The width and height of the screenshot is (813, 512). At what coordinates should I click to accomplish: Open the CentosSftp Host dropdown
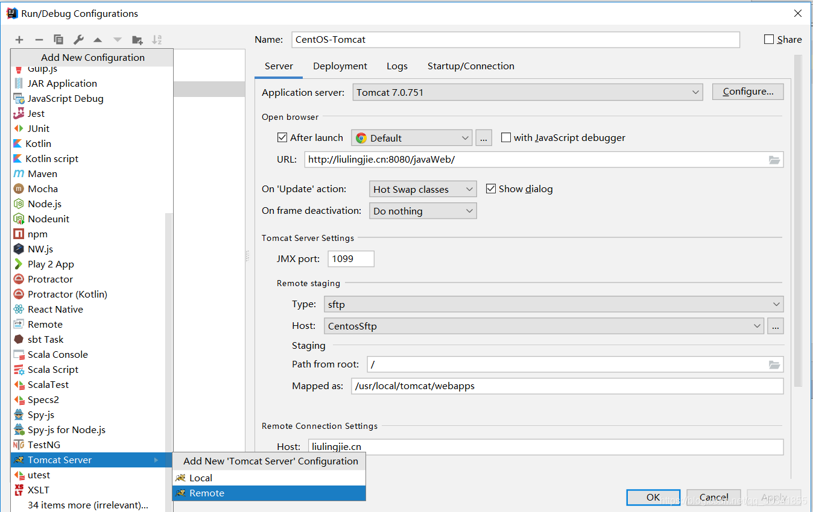coord(544,326)
